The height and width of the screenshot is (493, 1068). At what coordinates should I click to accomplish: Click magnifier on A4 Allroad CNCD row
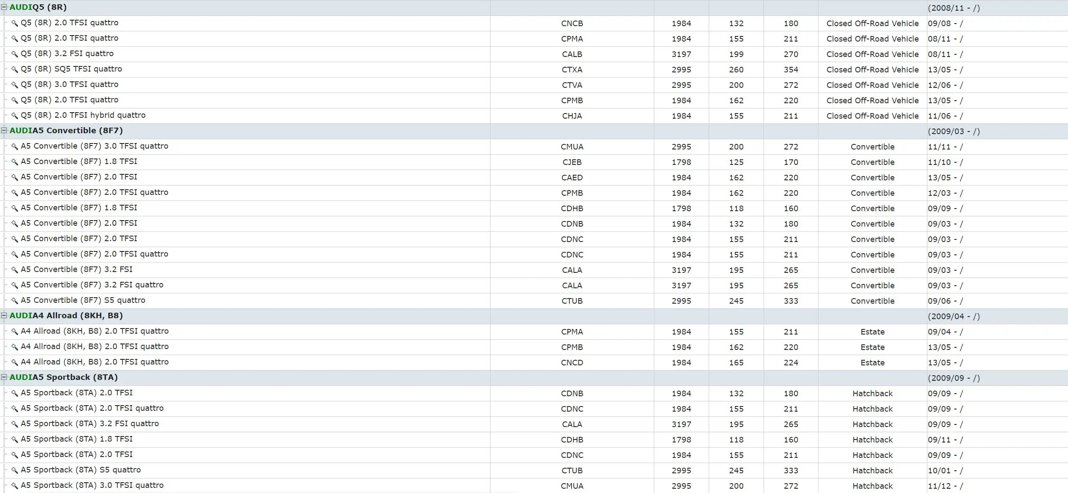coord(15,363)
